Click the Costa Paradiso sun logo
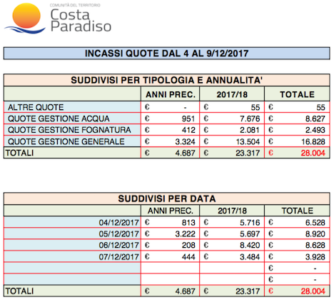The width and height of the screenshot is (334, 300). pyautogui.click(x=25, y=19)
